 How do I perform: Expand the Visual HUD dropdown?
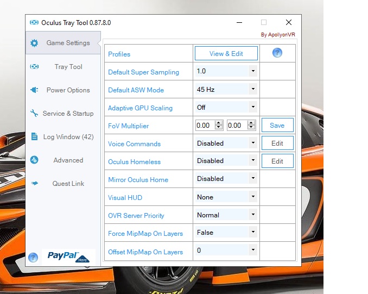[253, 197]
